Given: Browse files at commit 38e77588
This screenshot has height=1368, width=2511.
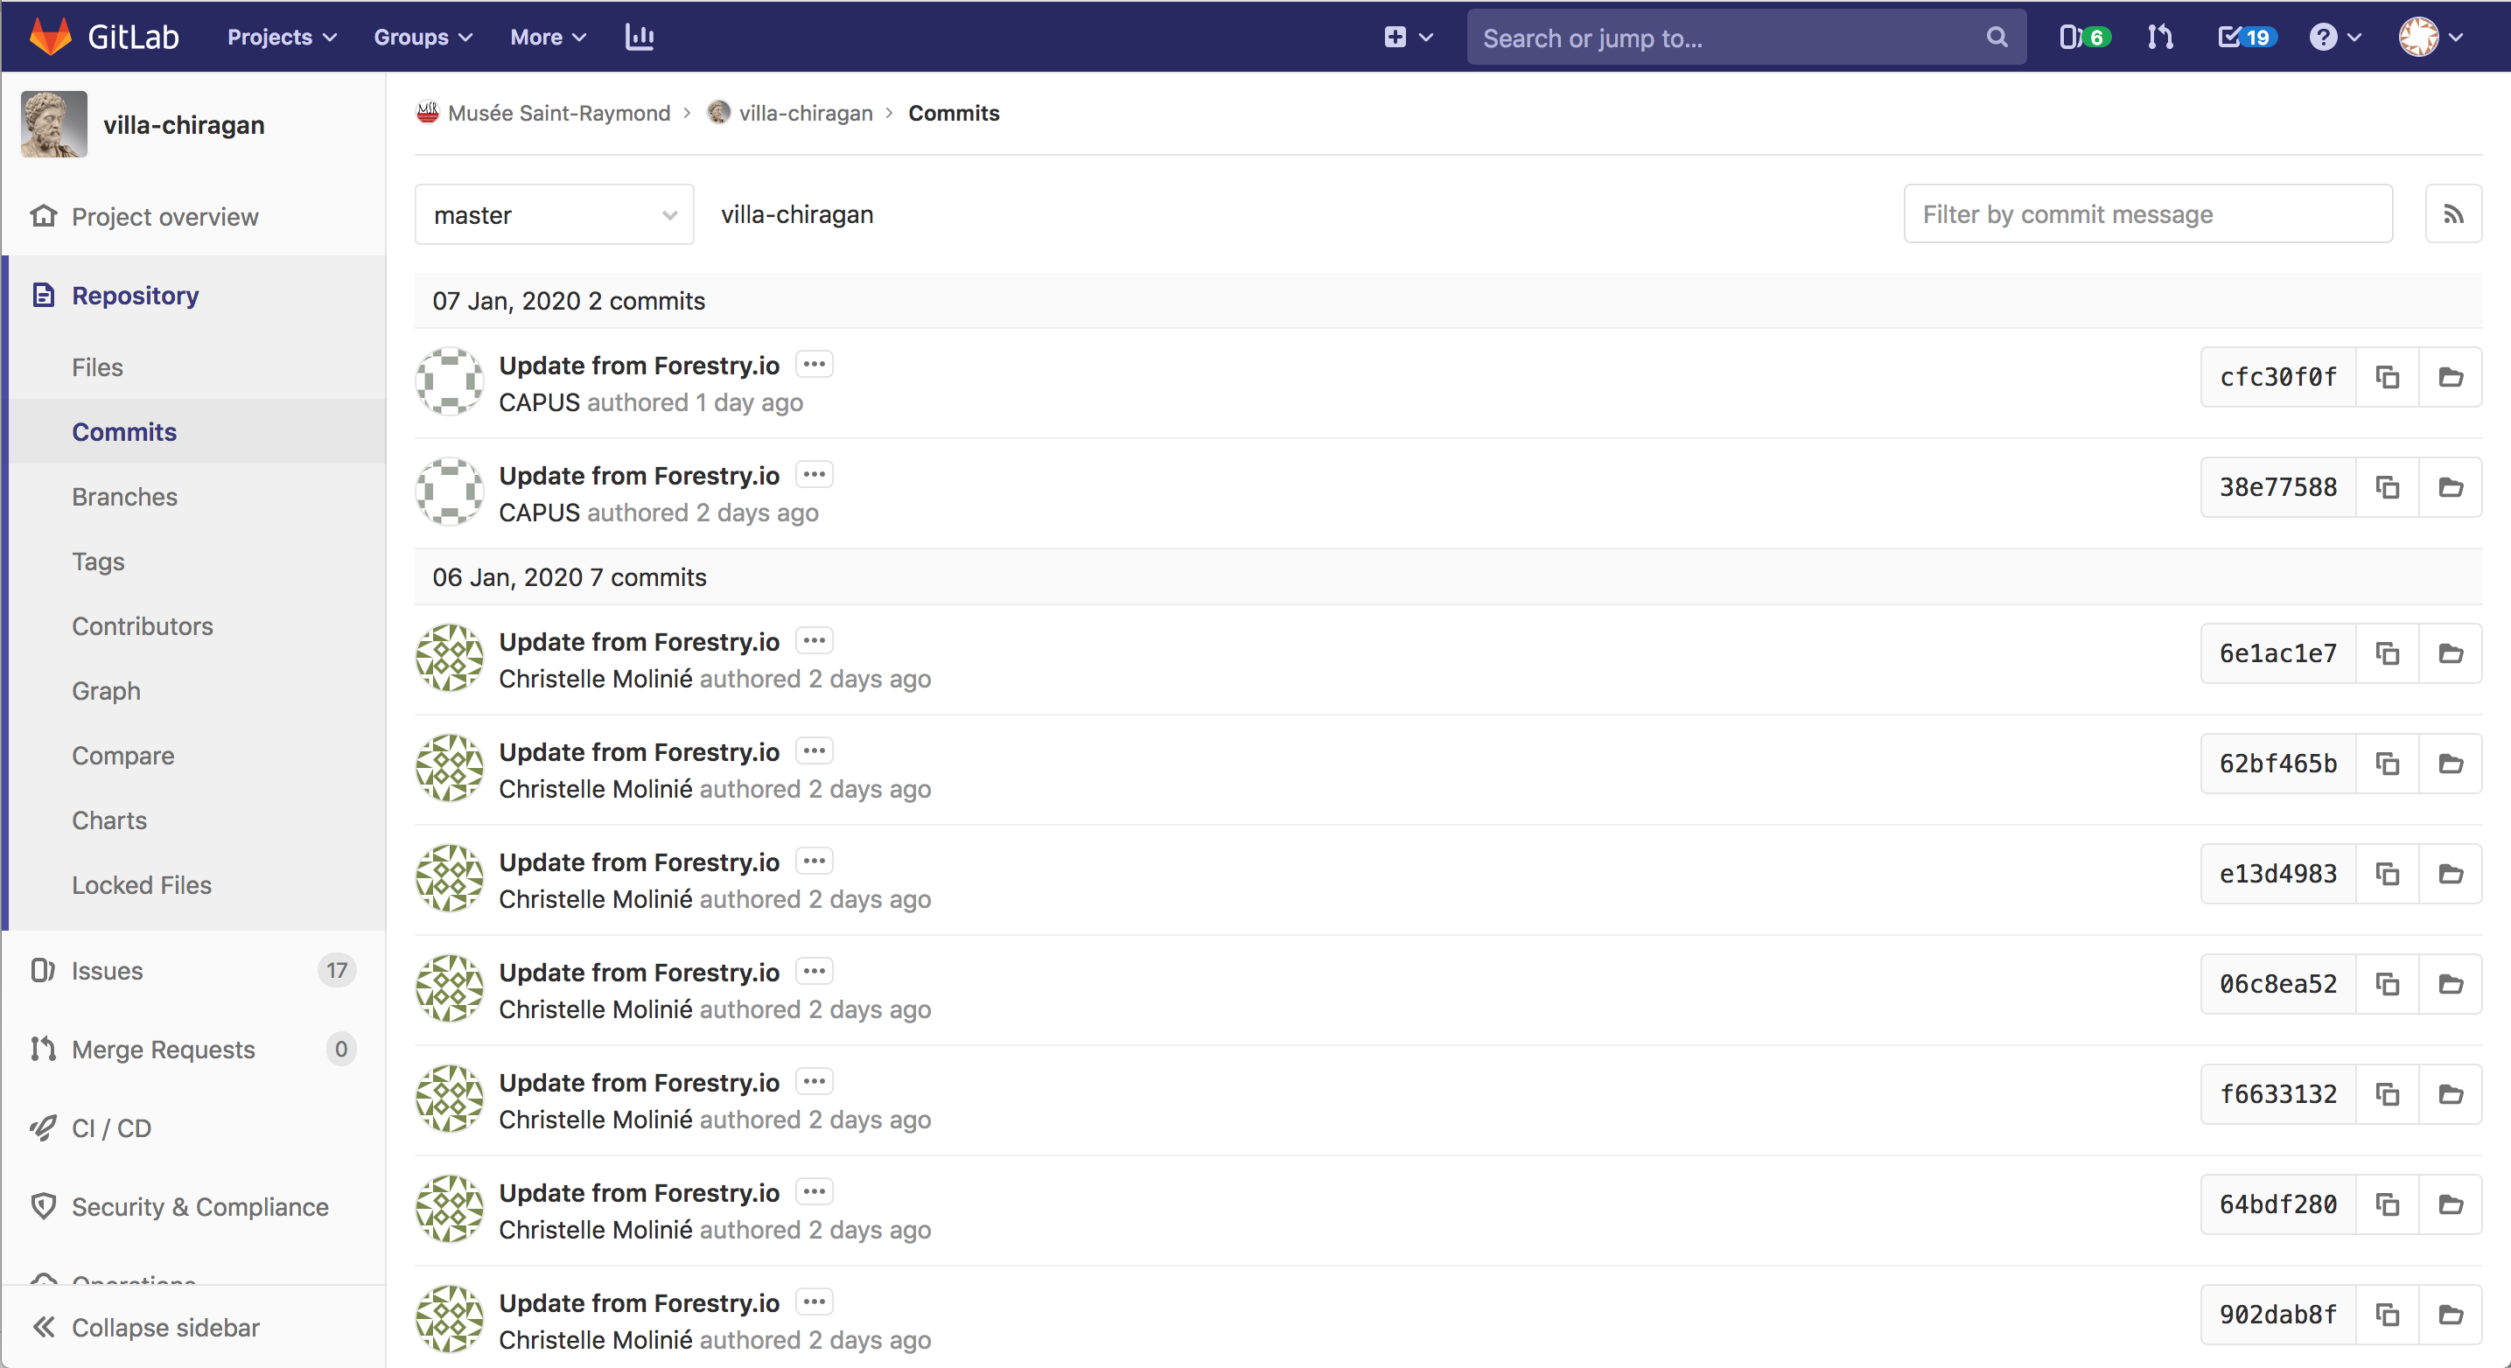Looking at the screenshot, I should 2451,487.
